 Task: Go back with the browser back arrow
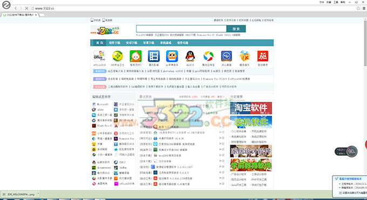(x=16, y=8)
